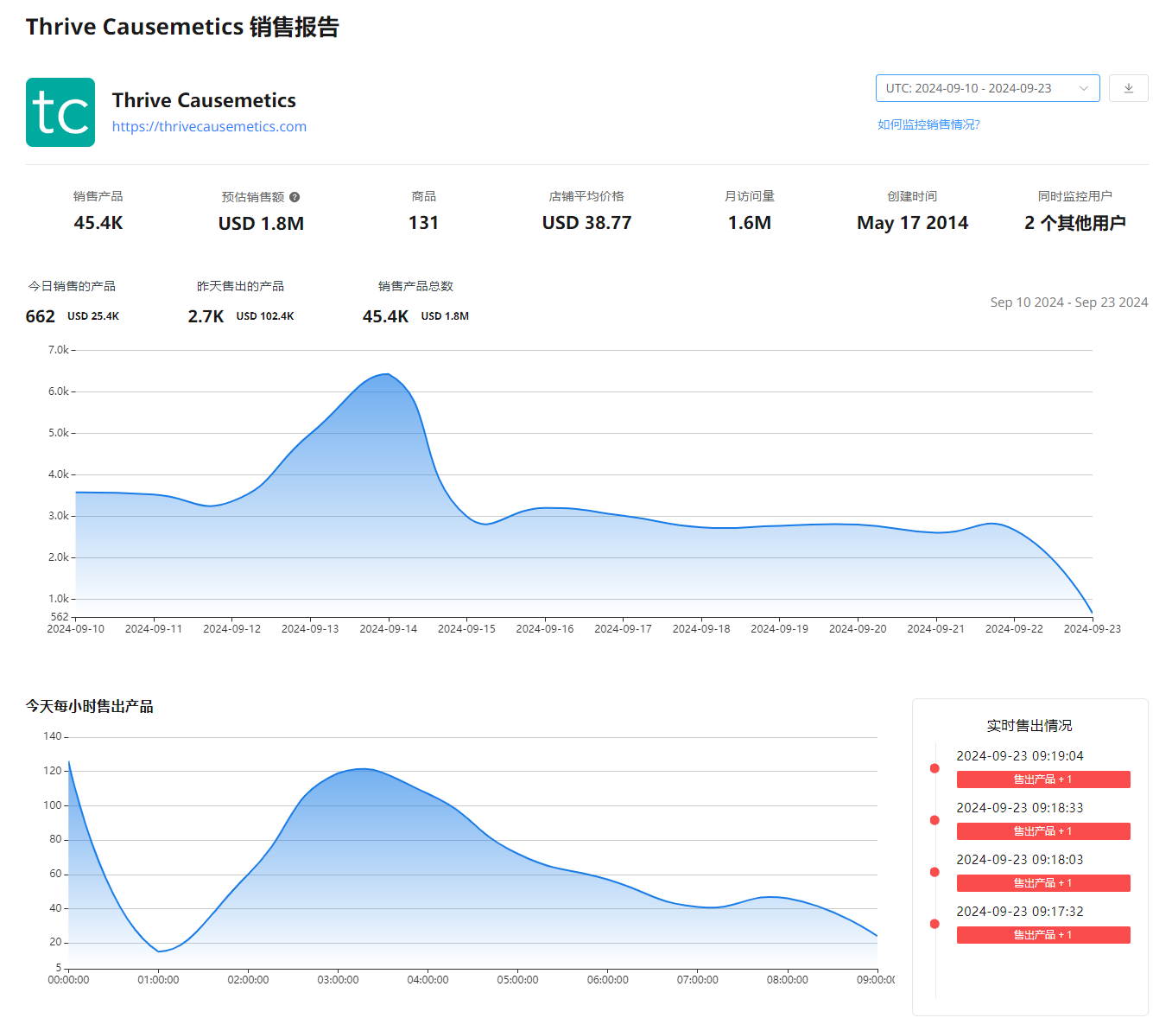Click the 2 个其他用户 value
Viewport: 1153px width, 1018px height.
click(x=1074, y=223)
